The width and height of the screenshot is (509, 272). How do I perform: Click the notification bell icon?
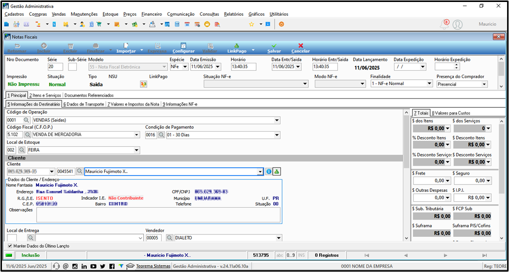pos(444,24)
